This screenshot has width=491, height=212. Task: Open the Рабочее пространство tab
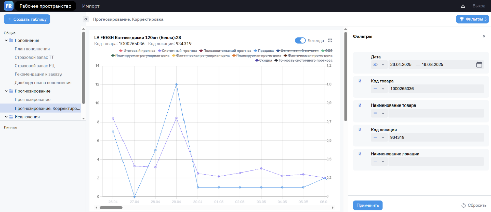tap(45, 6)
